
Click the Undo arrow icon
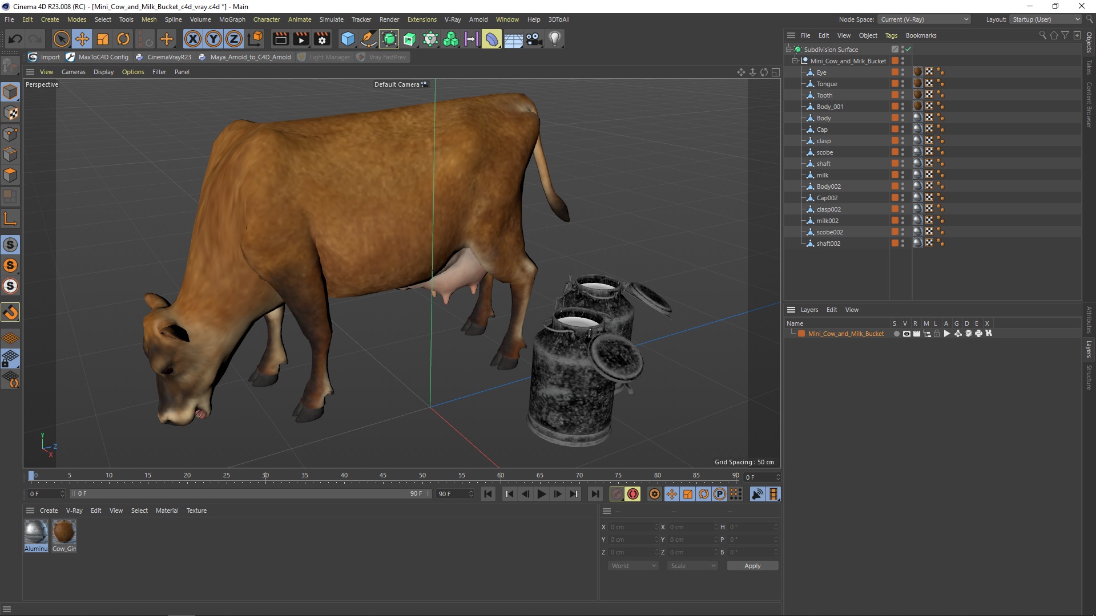click(x=15, y=39)
